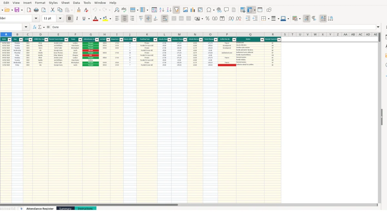Click the Save document icon
The width and height of the screenshot is (387, 217).
[x=17, y=10]
